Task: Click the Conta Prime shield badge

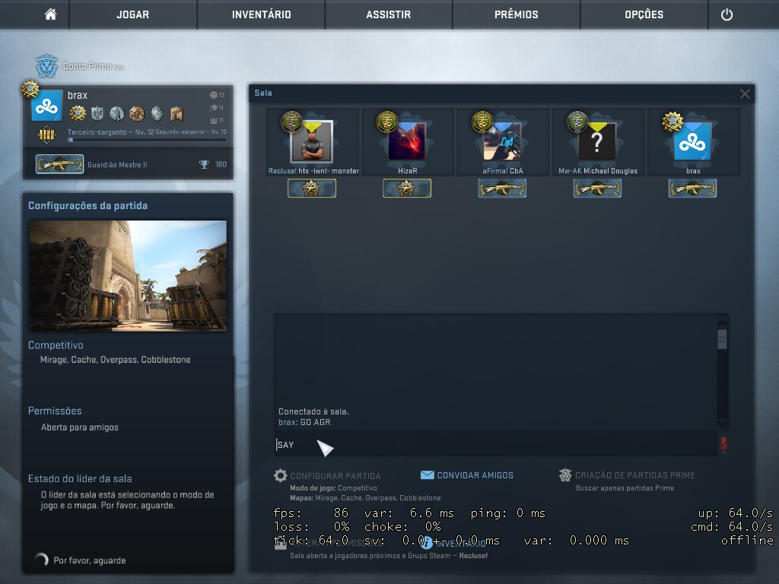Action: 46,66
